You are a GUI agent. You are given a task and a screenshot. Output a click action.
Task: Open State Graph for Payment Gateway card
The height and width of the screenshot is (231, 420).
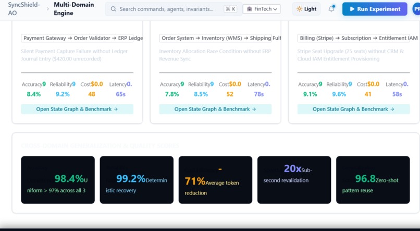77,109
